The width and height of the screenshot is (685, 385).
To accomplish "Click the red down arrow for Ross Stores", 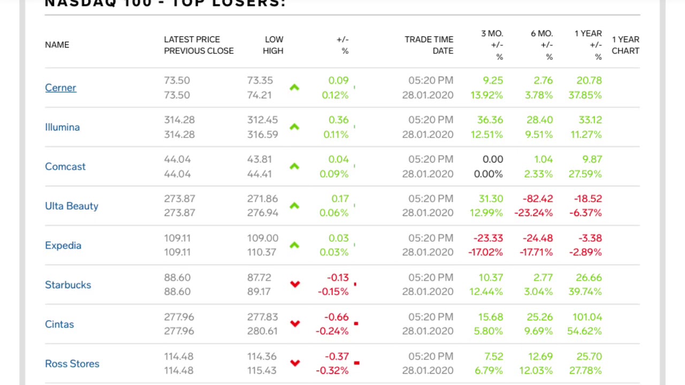I will coord(295,364).
